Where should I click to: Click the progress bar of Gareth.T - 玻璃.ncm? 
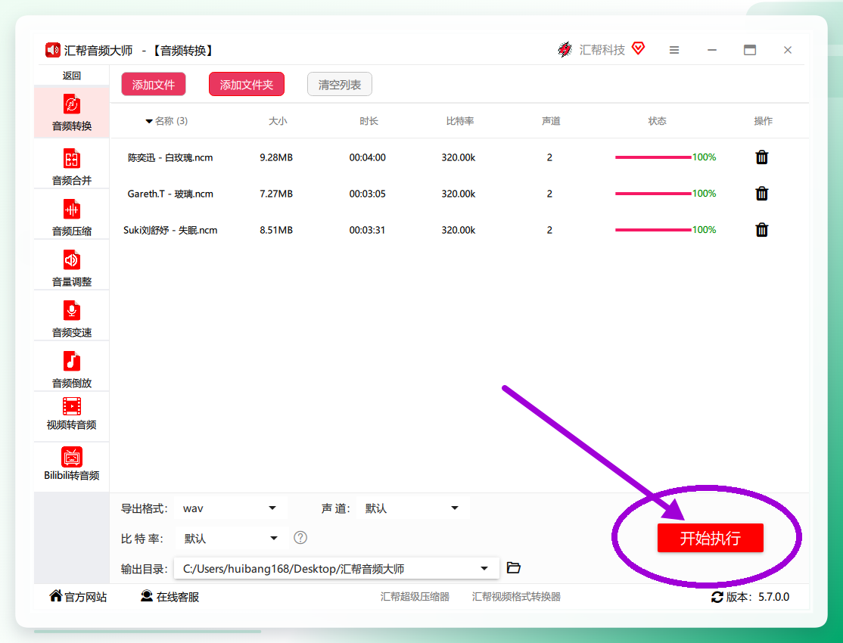pyautogui.click(x=652, y=194)
